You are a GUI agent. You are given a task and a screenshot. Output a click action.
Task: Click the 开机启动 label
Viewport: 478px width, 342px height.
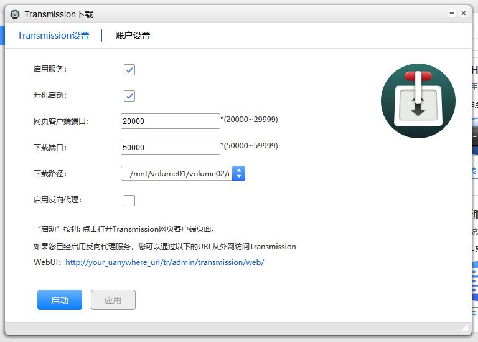tap(50, 95)
